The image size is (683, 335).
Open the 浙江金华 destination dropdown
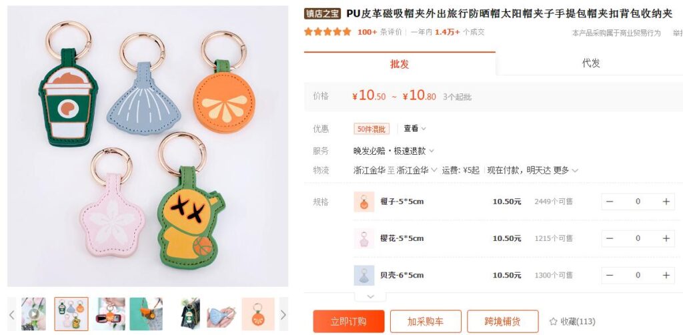[416, 170]
